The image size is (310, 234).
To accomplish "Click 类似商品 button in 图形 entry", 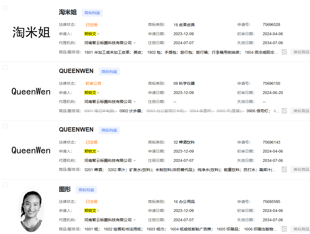I will coord(300,229).
